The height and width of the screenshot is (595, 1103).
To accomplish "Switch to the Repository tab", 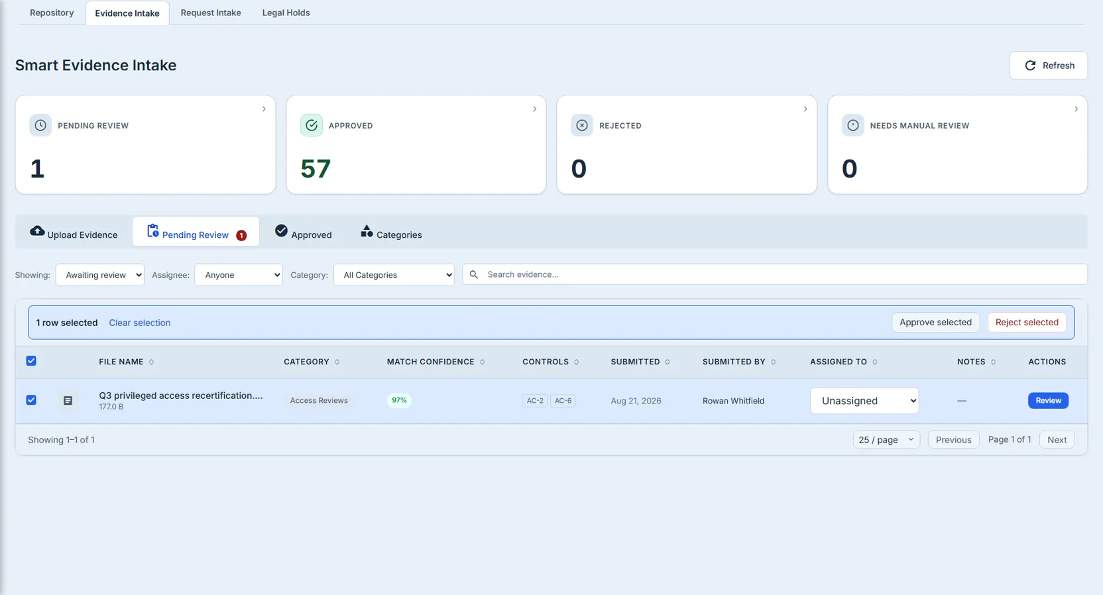I will (x=52, y=13).
